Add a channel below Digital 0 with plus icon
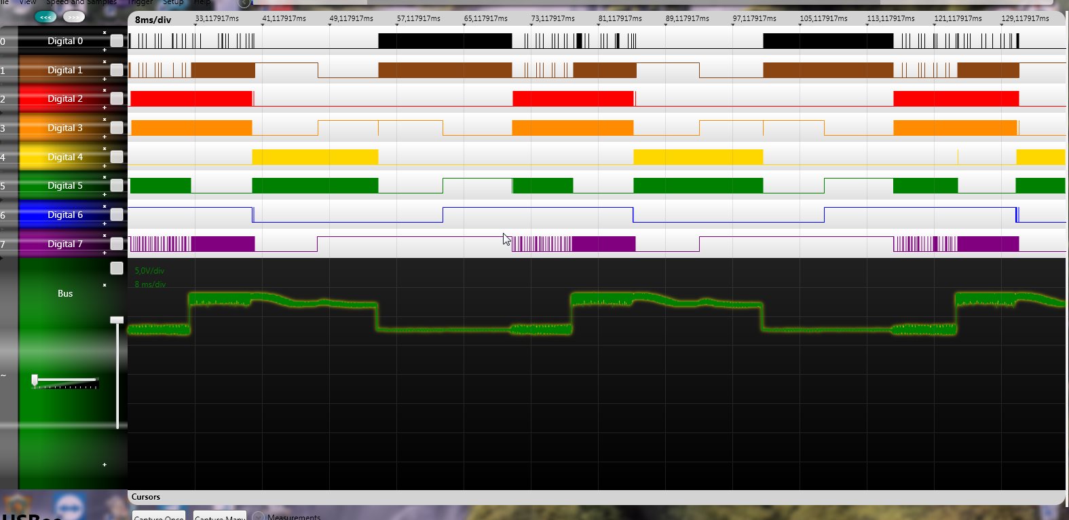Screen dimensions: 1069x520 click(x=105, y=50)
